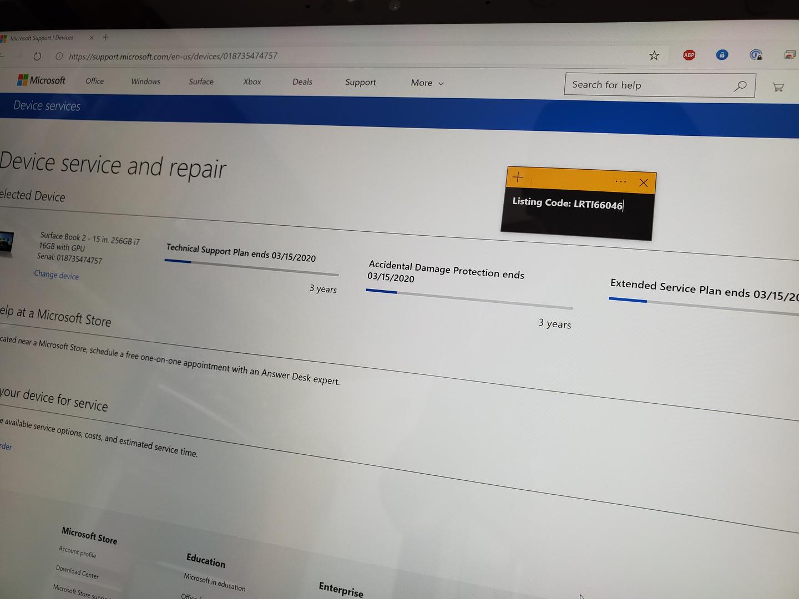Open the ABP adblock extension icon
The image size is (799, 599).
689,55
